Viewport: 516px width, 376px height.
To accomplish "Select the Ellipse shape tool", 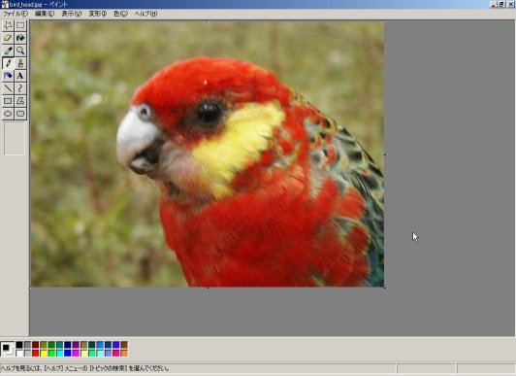I will 8,114.
